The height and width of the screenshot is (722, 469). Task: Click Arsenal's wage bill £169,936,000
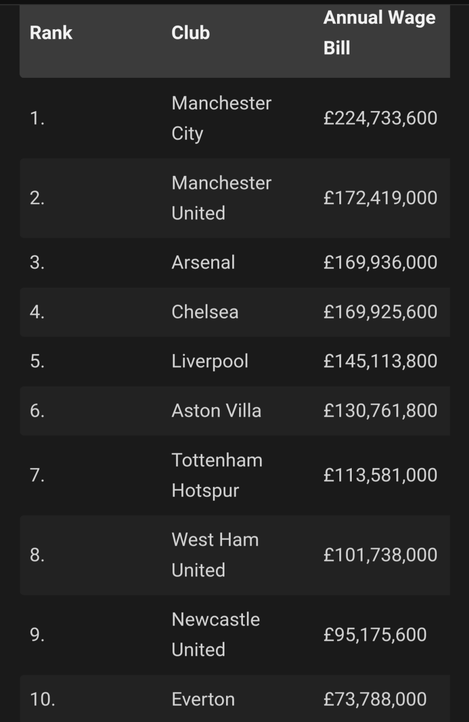[x=380, y=262]
